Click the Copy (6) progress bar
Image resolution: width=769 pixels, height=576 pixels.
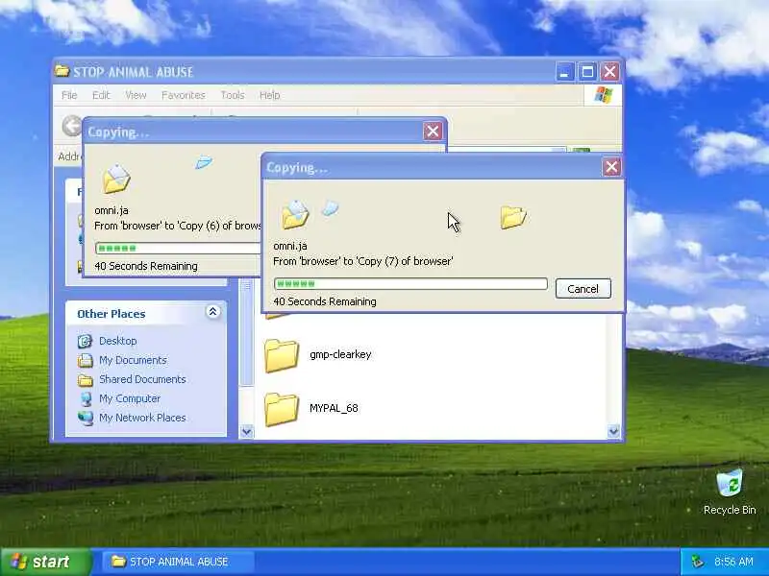point(178,248)
